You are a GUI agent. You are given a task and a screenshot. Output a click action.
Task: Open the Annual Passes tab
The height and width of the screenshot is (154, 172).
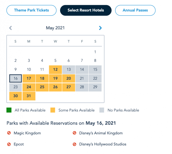135,11
